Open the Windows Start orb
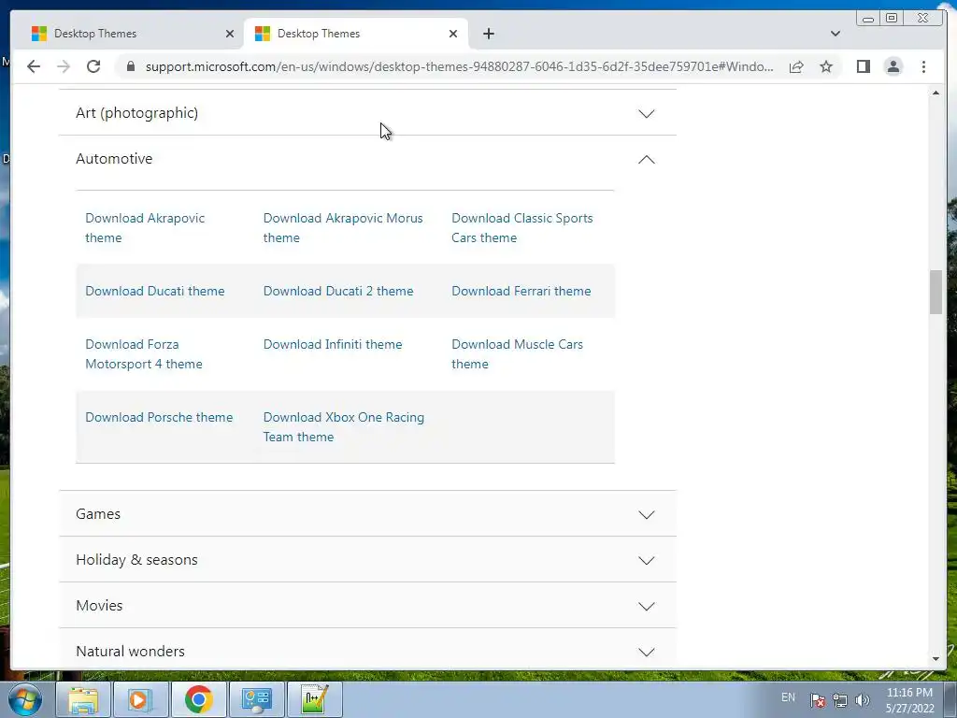The image size is (957, 718). click(x=25, y=699)
